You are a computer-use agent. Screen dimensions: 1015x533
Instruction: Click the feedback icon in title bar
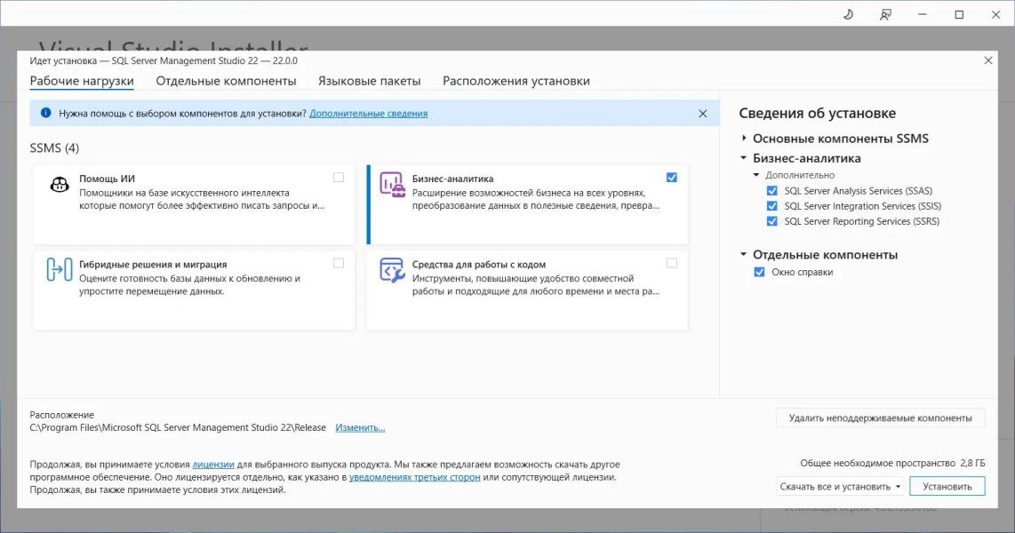click(x=885, y=14)
